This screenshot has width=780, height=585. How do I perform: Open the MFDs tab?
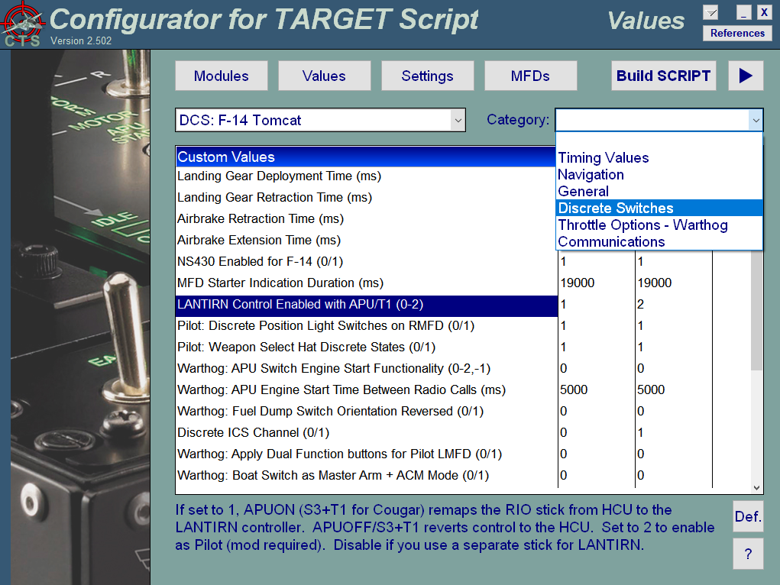click(531, 76)
